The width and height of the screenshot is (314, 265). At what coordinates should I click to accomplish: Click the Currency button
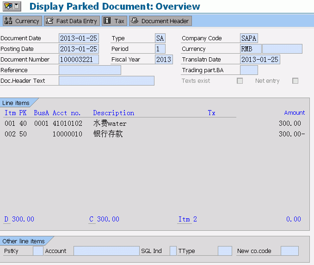[22, 21]
